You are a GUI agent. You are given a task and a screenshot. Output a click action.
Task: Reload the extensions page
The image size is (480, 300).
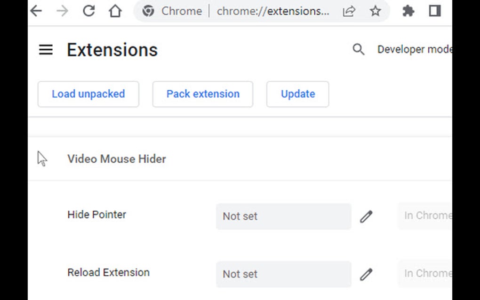[88, 11]
